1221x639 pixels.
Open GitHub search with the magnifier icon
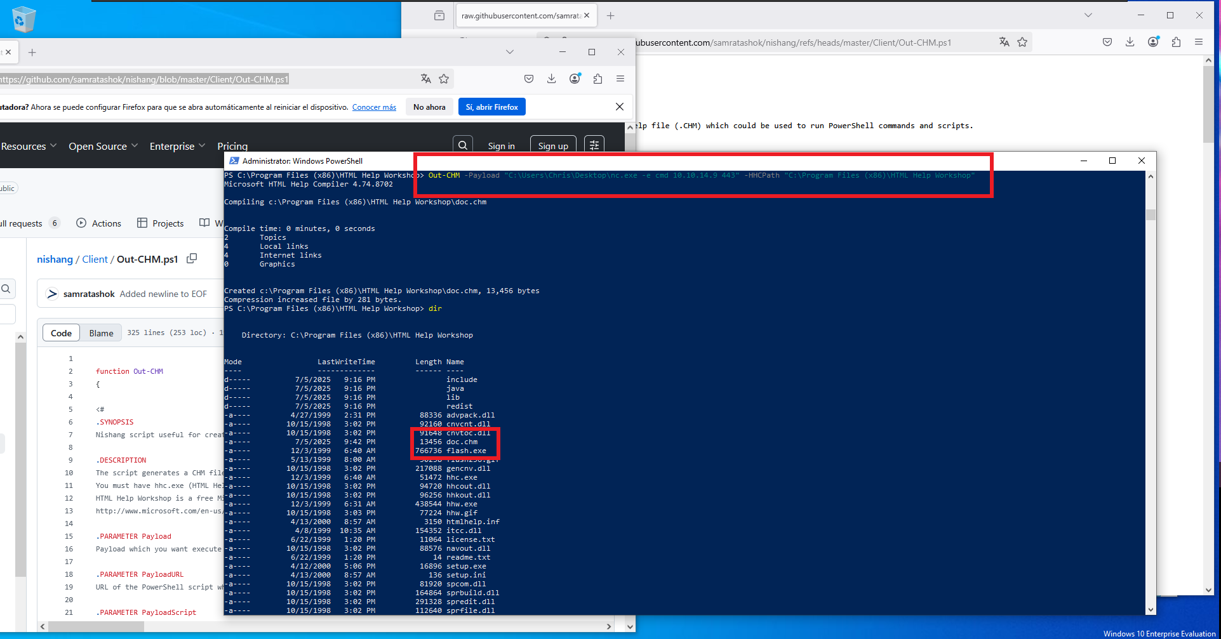coord(463,145)
